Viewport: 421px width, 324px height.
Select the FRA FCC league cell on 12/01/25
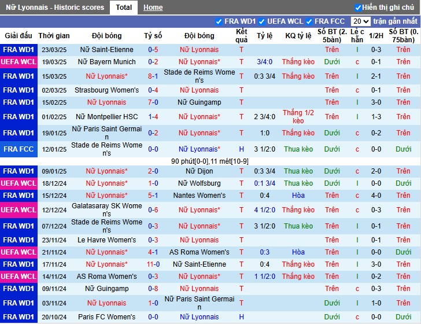(x=19, y=149)
